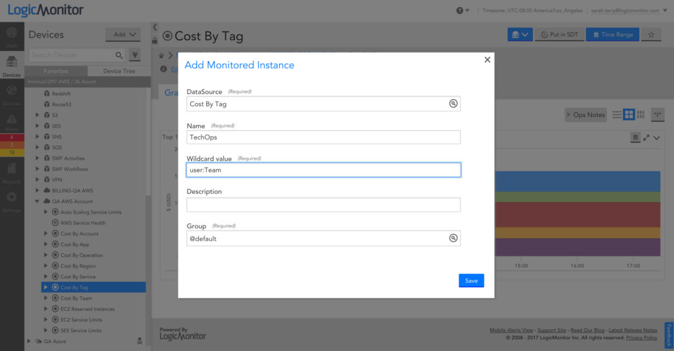Screen dimensions: 674x351
Task: Open the Alerts sidebar icon
Action: pos(12,123)
